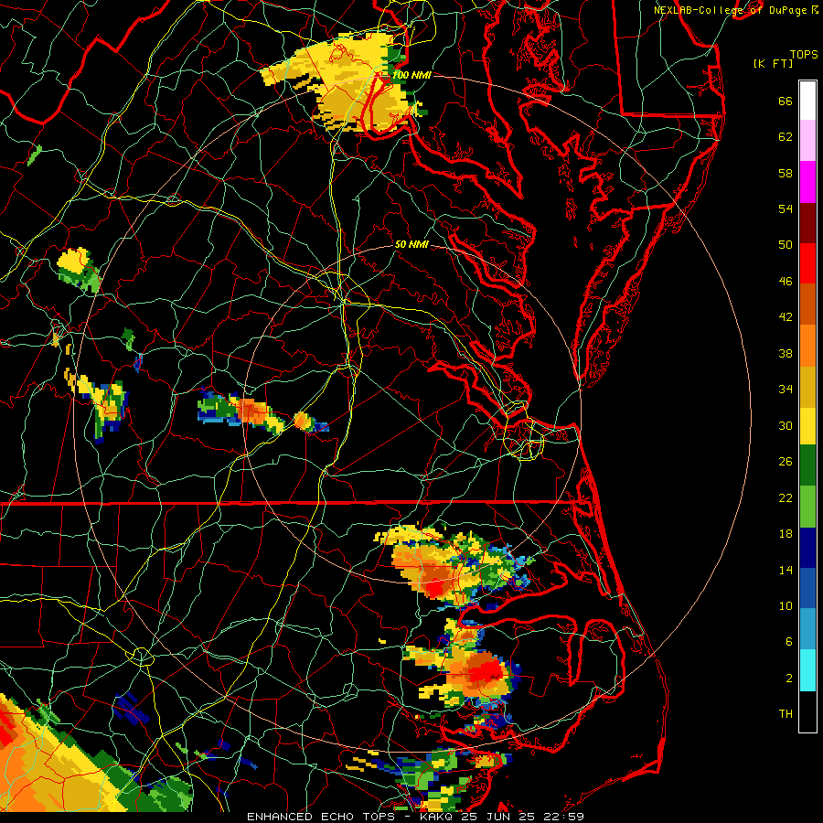Click the gold 34 kft legend swatch

coord(807,386)
